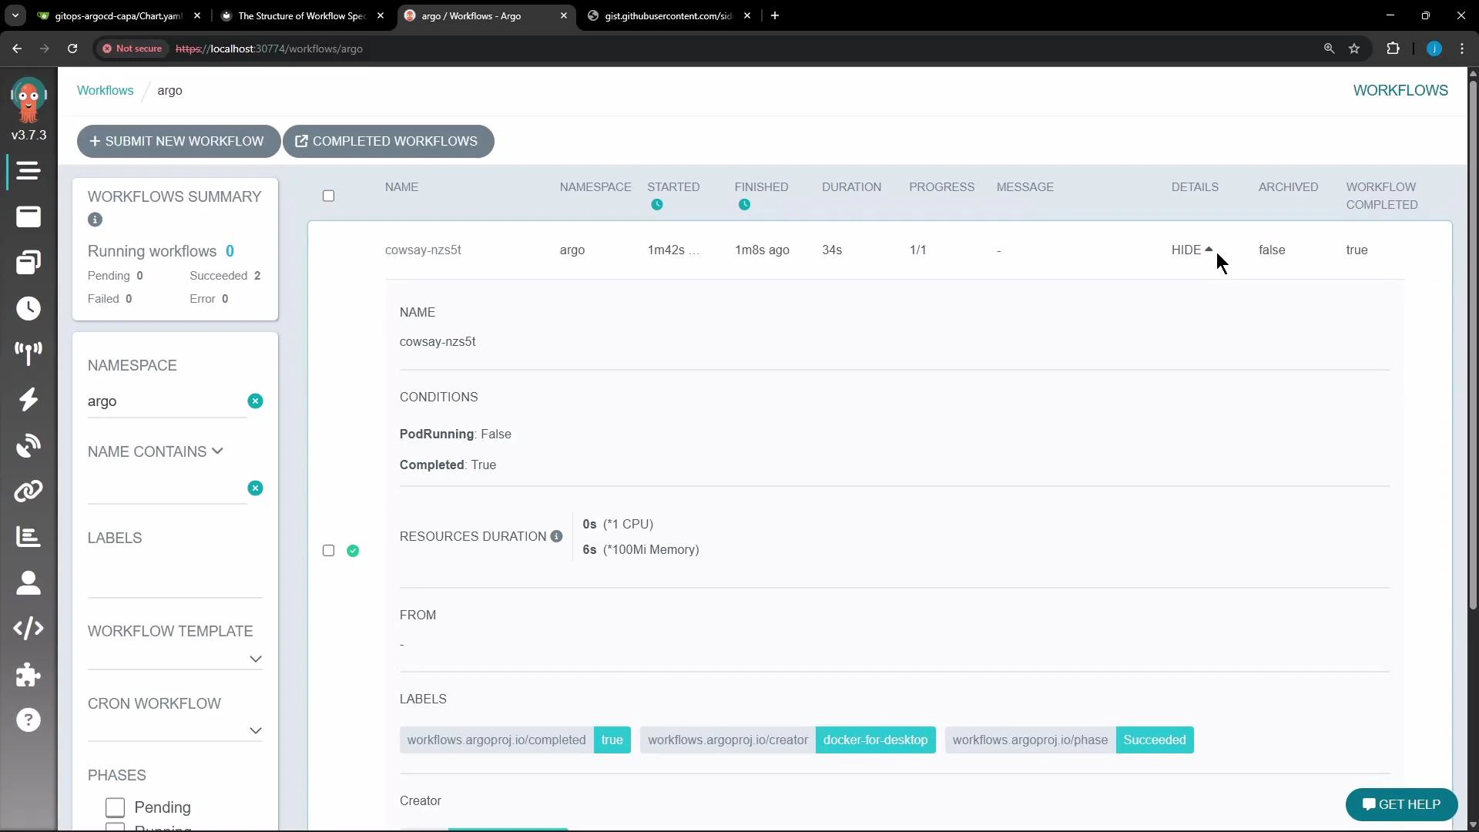Click Resources Duration info icon

point(556,537)
